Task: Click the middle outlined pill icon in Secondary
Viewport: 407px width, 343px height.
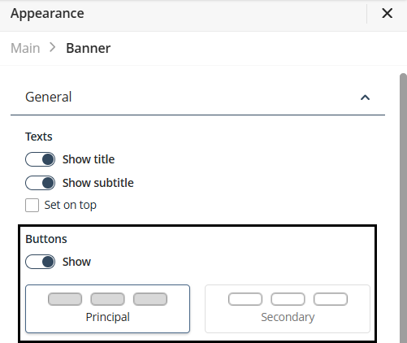Action: (x=288, y=299)
